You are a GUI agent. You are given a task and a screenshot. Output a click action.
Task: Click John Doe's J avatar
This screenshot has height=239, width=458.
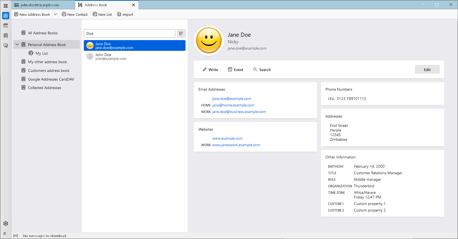(90, 56)
